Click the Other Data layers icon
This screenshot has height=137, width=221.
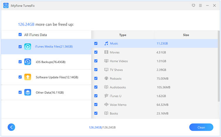28,92
